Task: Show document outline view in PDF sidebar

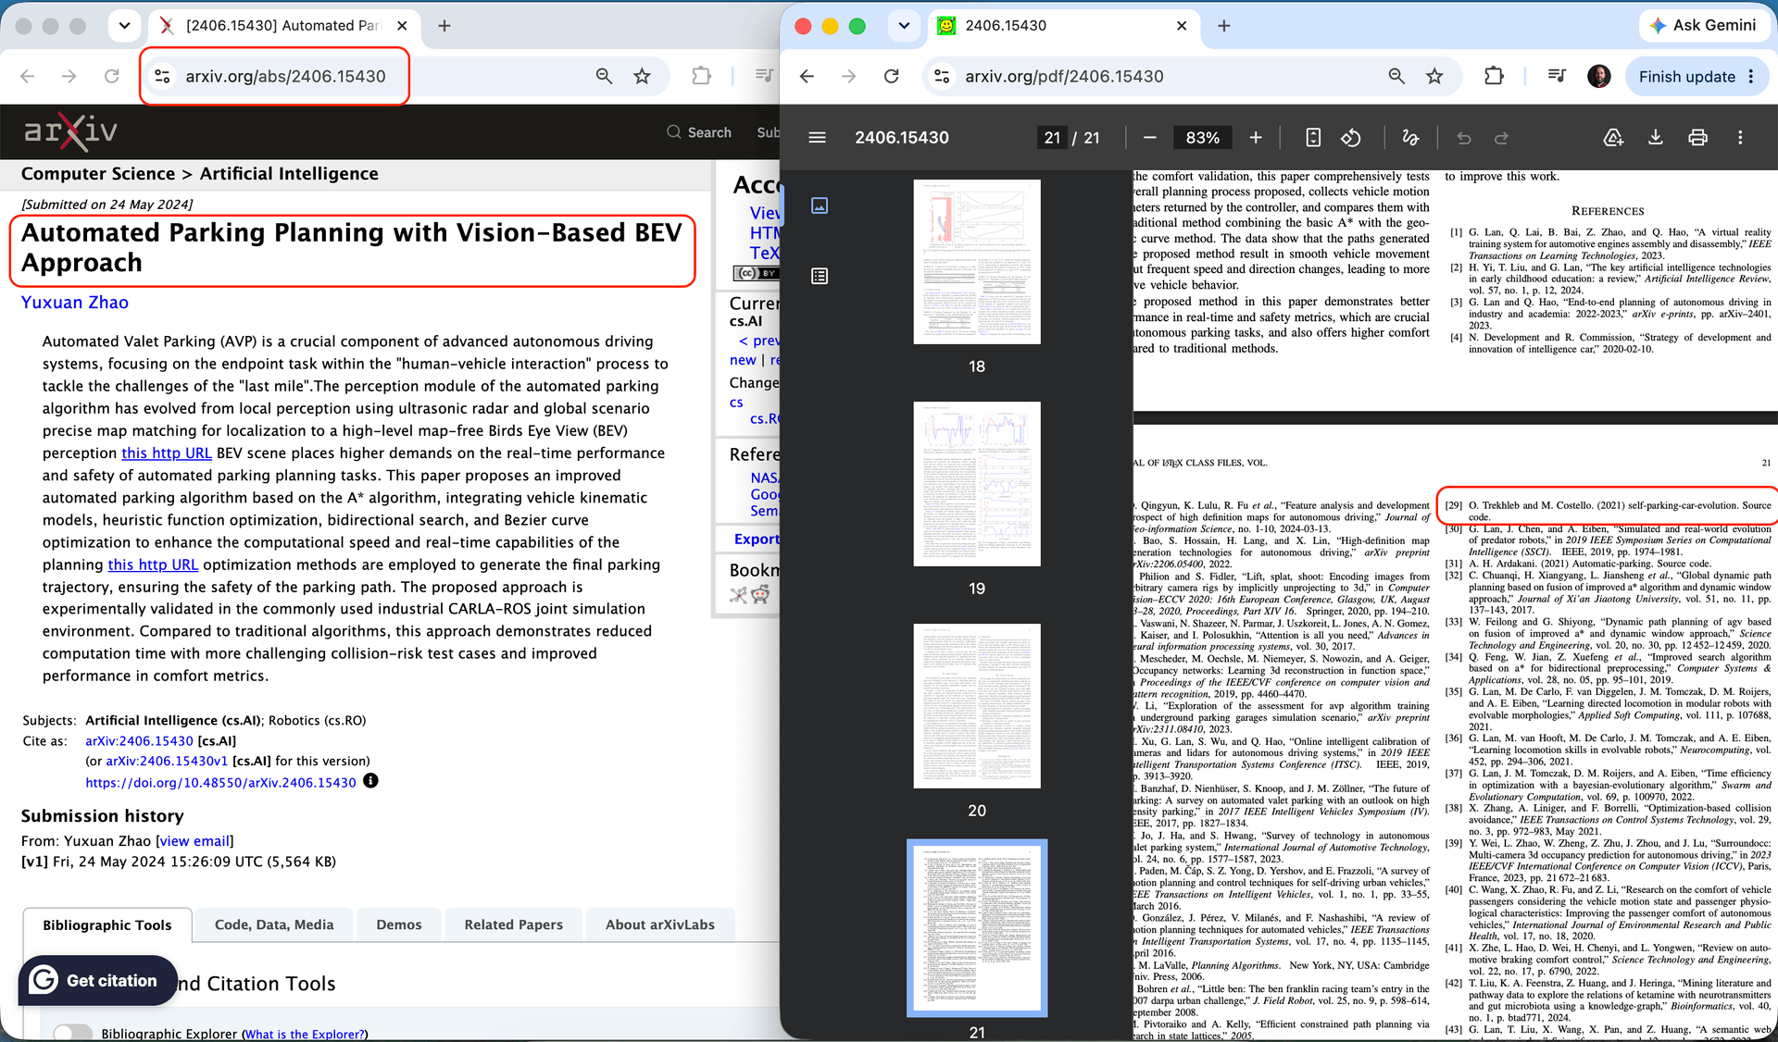Action: pyautogui.click(x=820, y=276)
